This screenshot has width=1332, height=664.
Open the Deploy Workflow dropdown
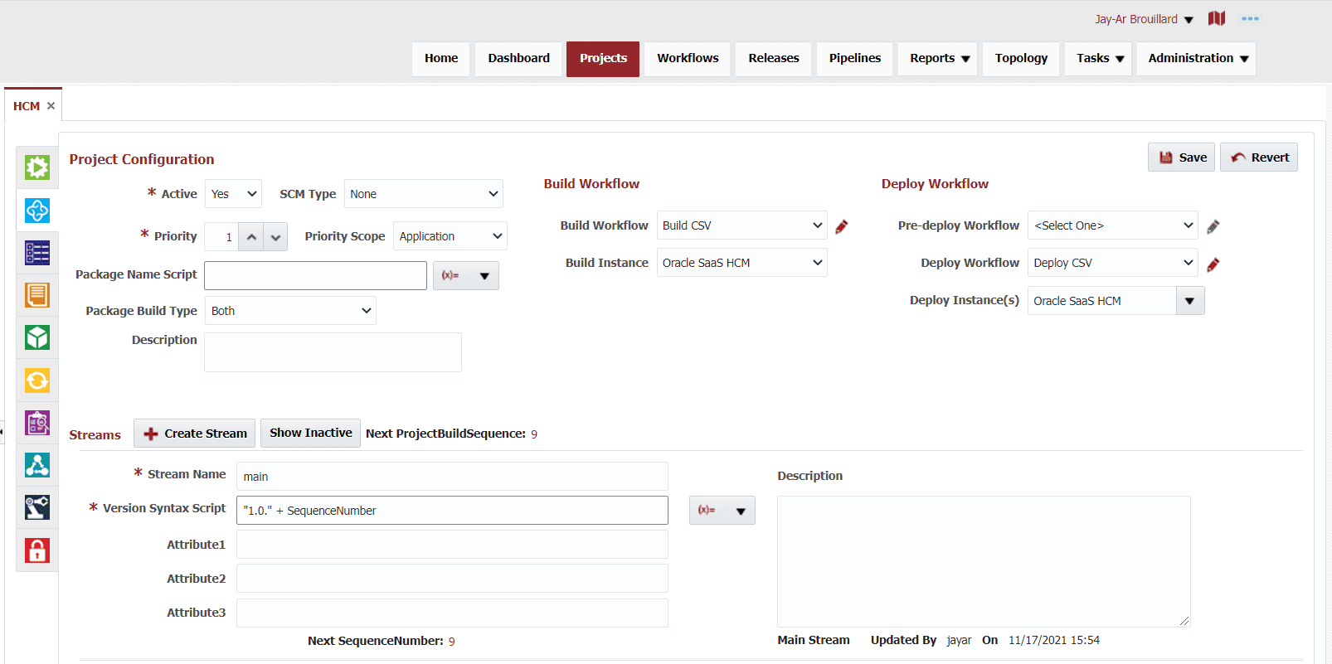[x=1113, y=263]
